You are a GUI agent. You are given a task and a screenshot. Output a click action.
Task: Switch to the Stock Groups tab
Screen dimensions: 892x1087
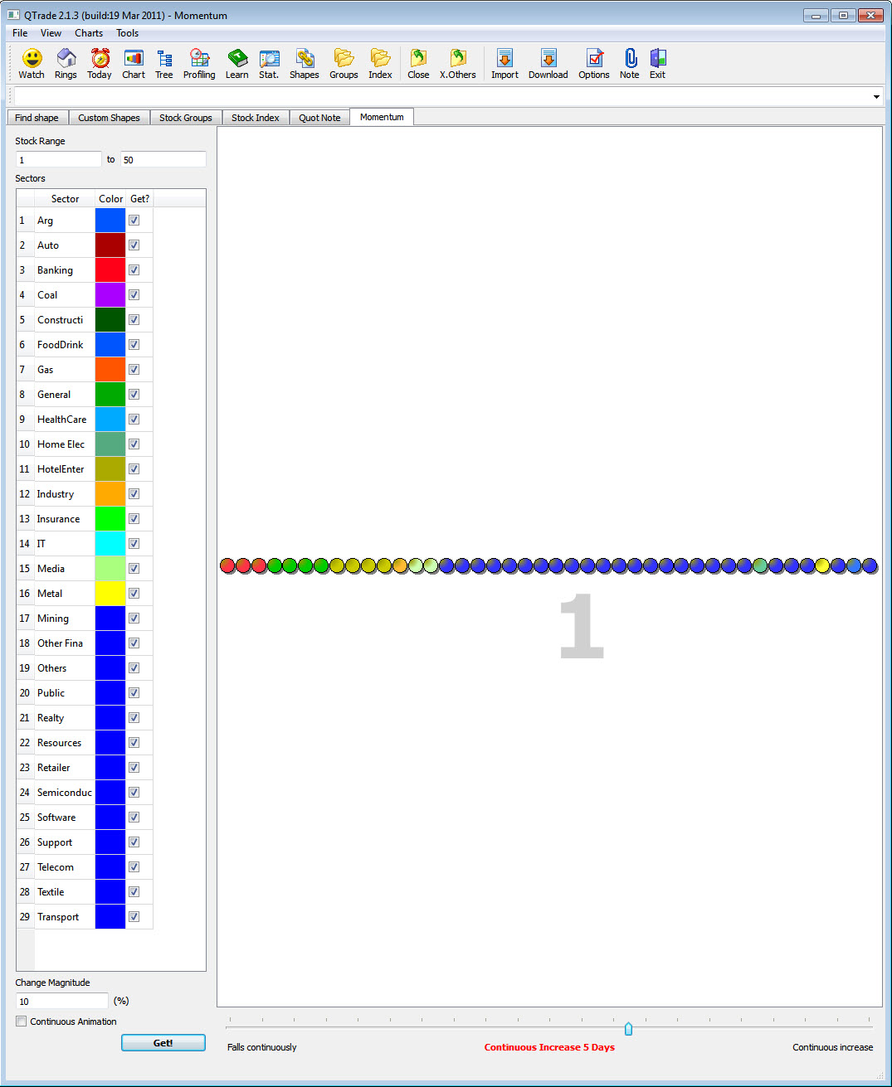(185, 117)
